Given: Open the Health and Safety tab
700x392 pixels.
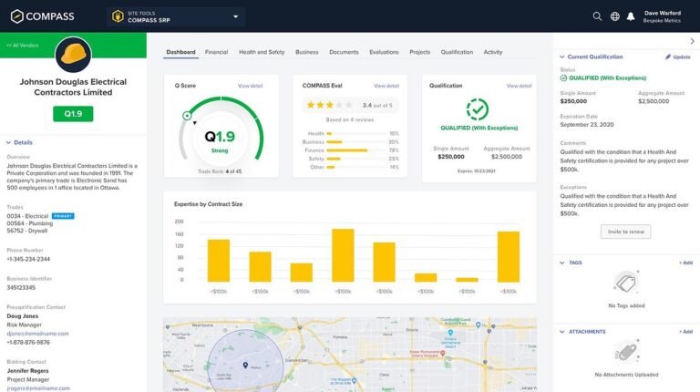Looking at the screenshot, I should click(x=262, y=52).
